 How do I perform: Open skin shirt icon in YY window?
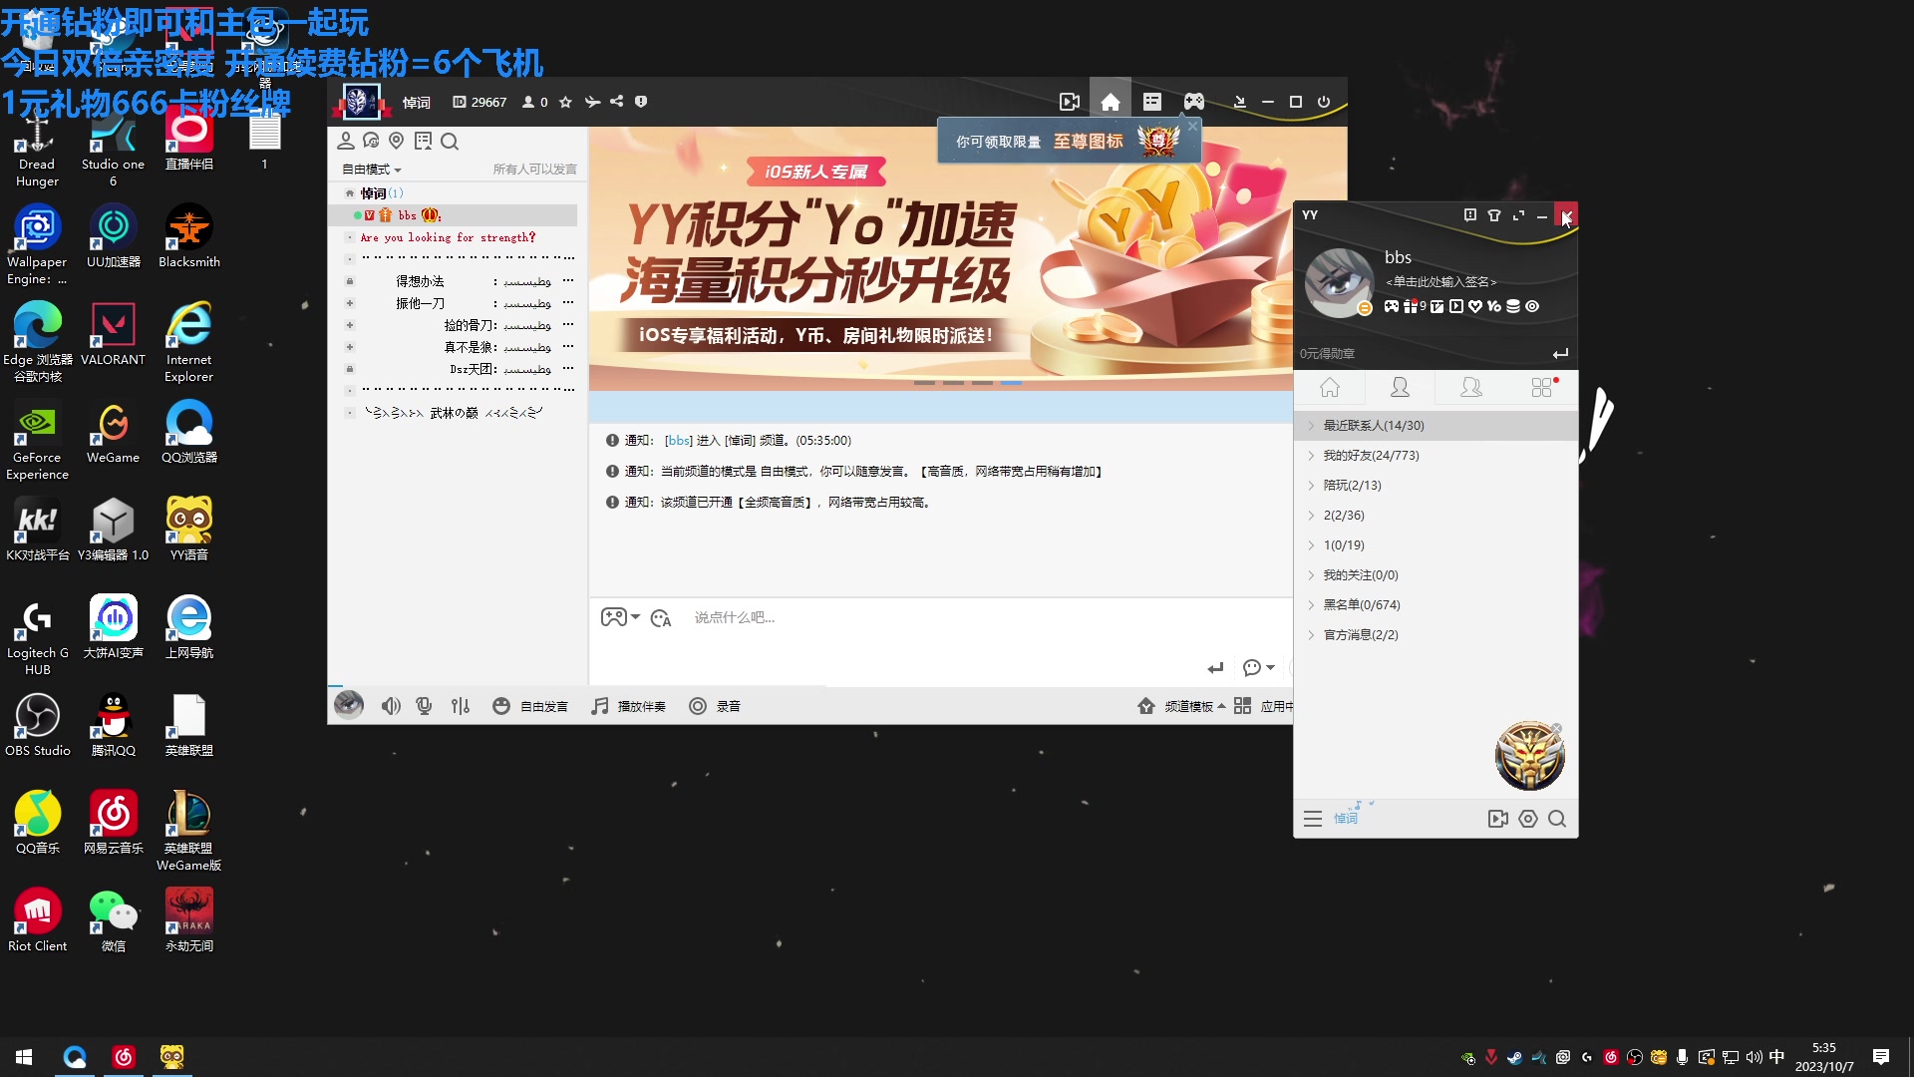click(x=1494, y=215)
